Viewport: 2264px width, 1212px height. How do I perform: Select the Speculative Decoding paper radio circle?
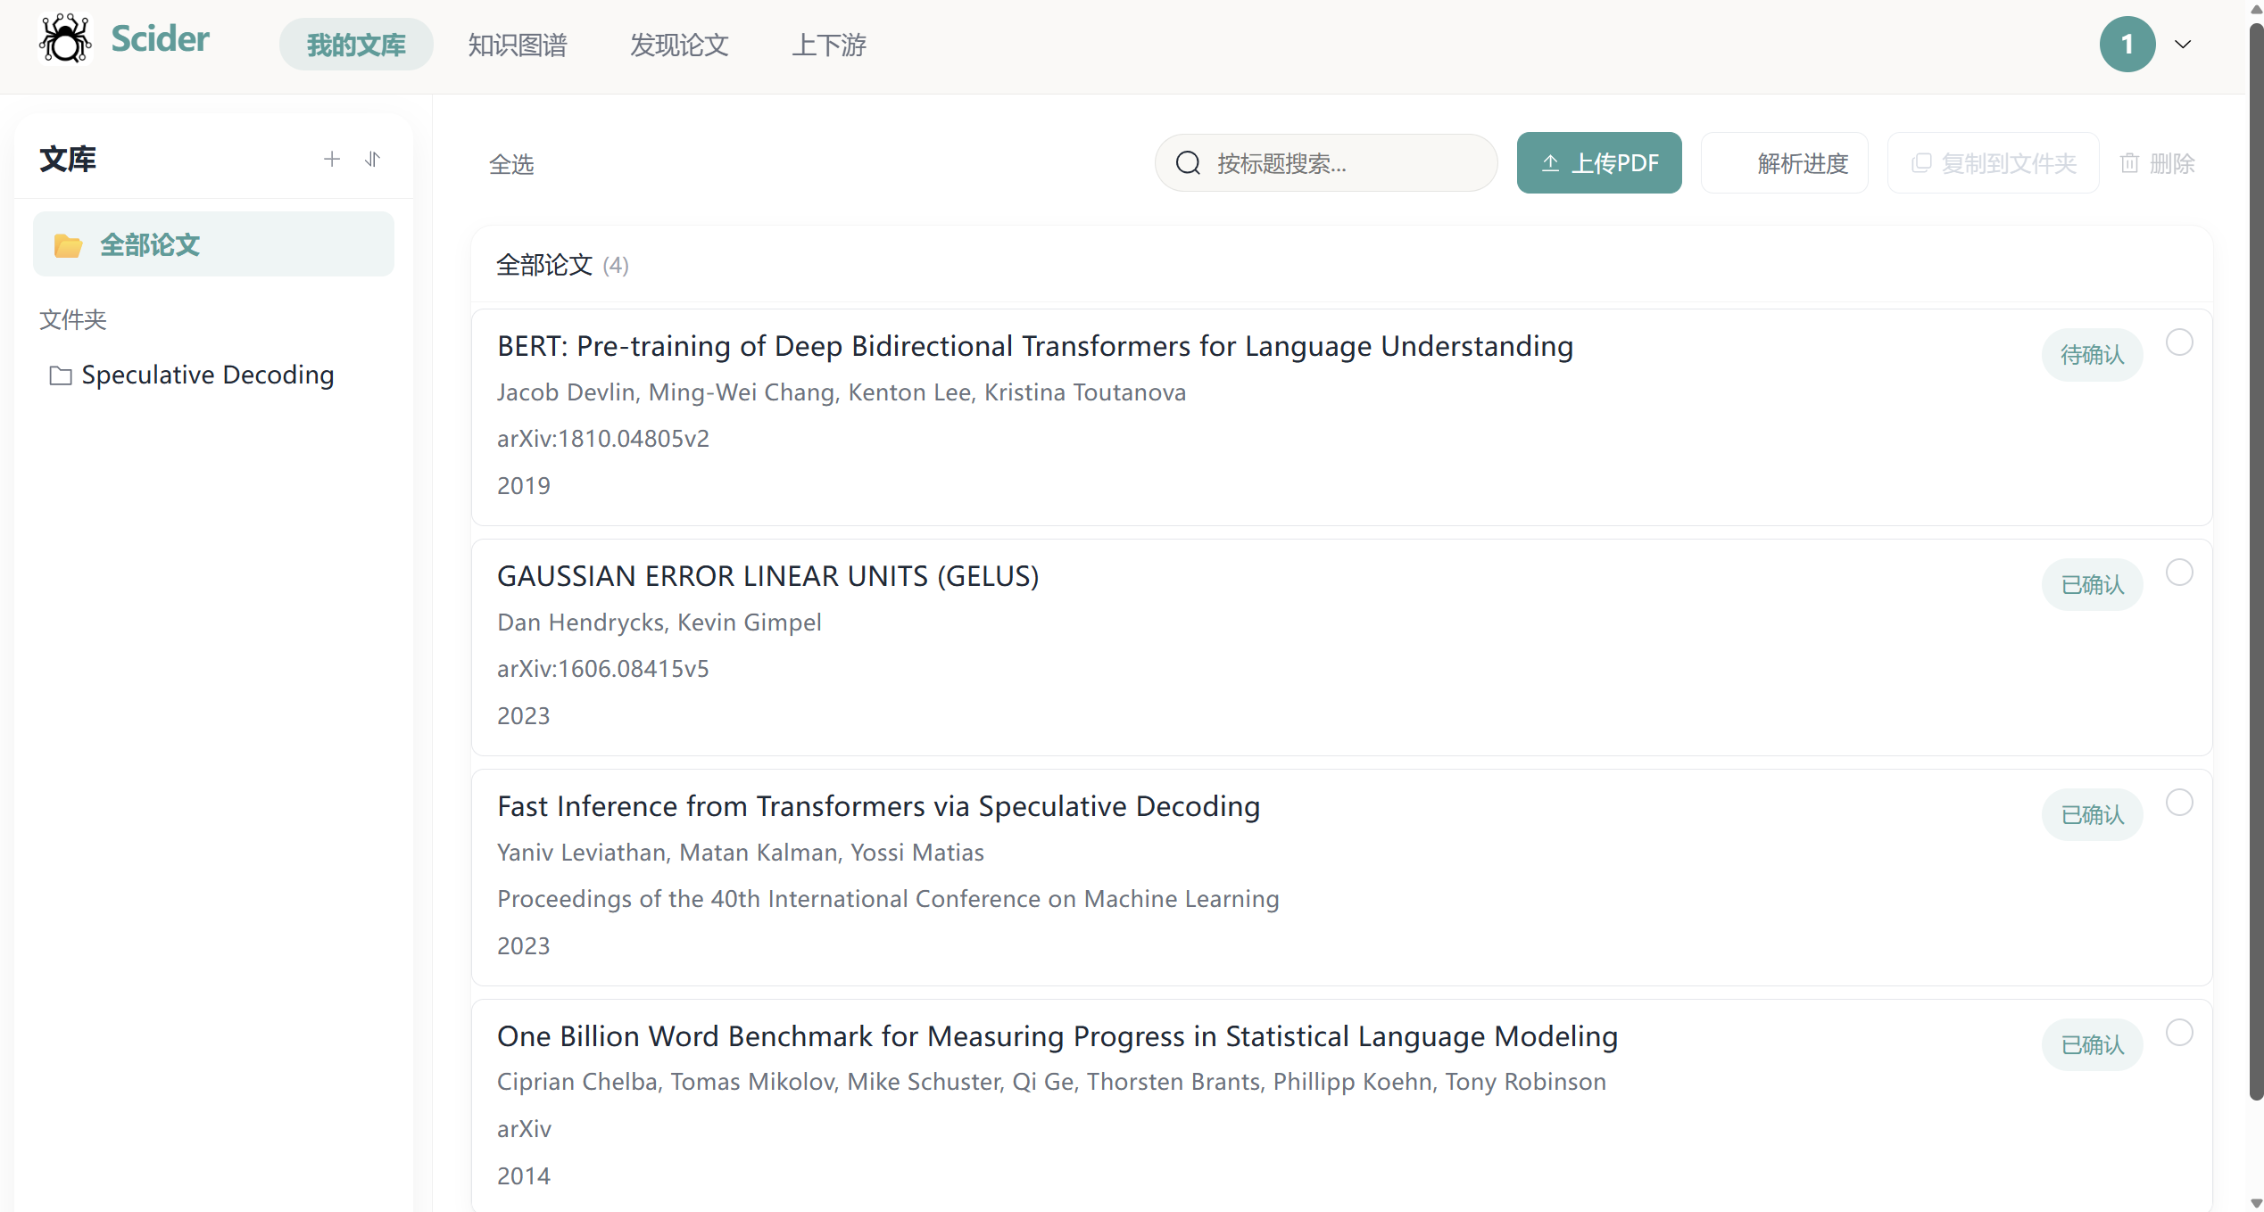pyautogui.click(x=2179, y=803)
